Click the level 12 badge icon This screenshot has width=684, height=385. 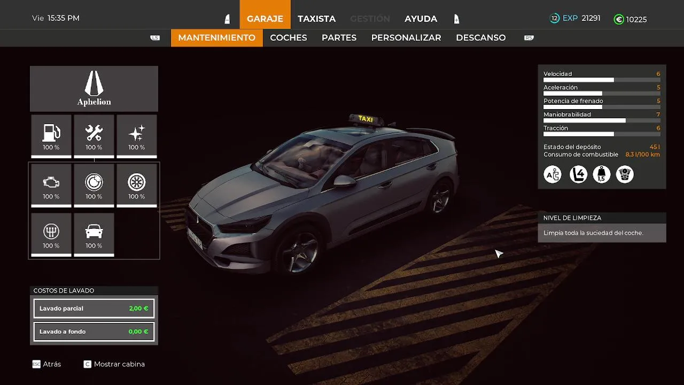pos(555,18)
